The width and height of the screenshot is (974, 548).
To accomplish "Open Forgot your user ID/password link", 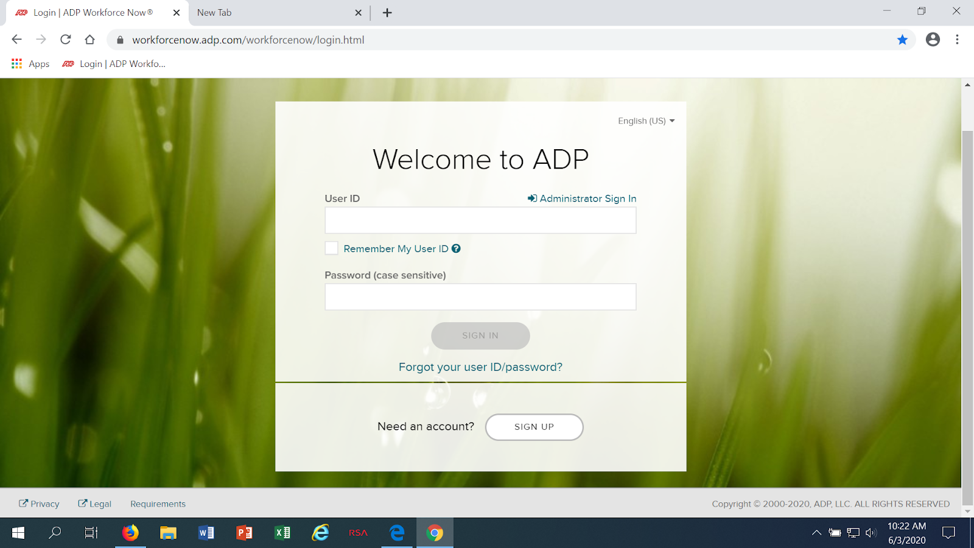I will (480, 367).
